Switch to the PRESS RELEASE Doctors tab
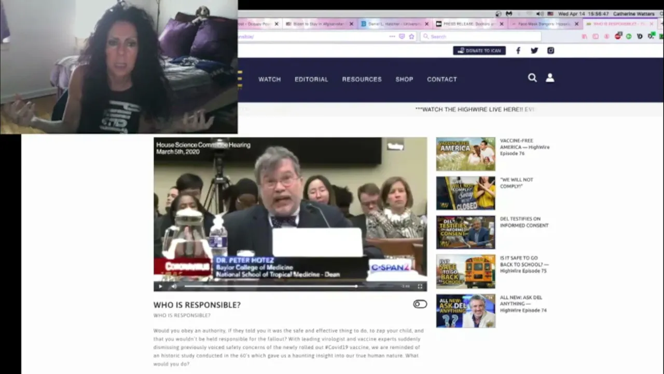Image resolution: width=664 pixels, height=374 pixels. pos(469,24)
